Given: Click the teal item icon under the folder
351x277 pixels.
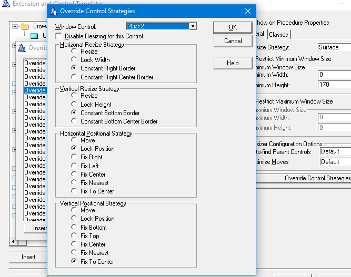Looking at the screenshot, I should click(x=34, y=36).
